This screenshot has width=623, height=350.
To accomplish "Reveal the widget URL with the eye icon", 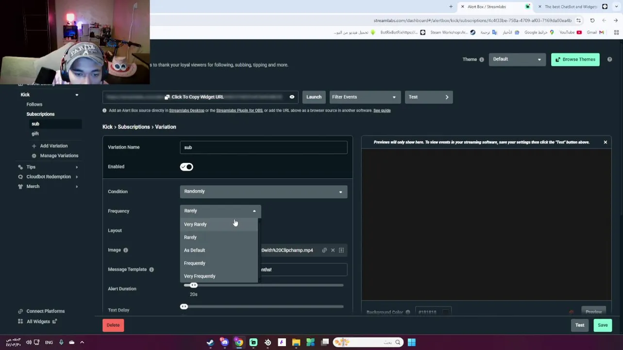I will (292, 97).
